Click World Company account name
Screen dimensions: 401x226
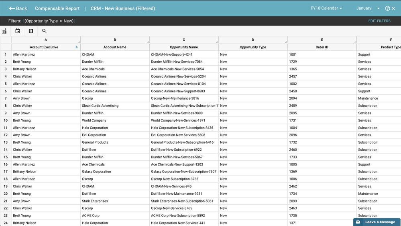115,120
